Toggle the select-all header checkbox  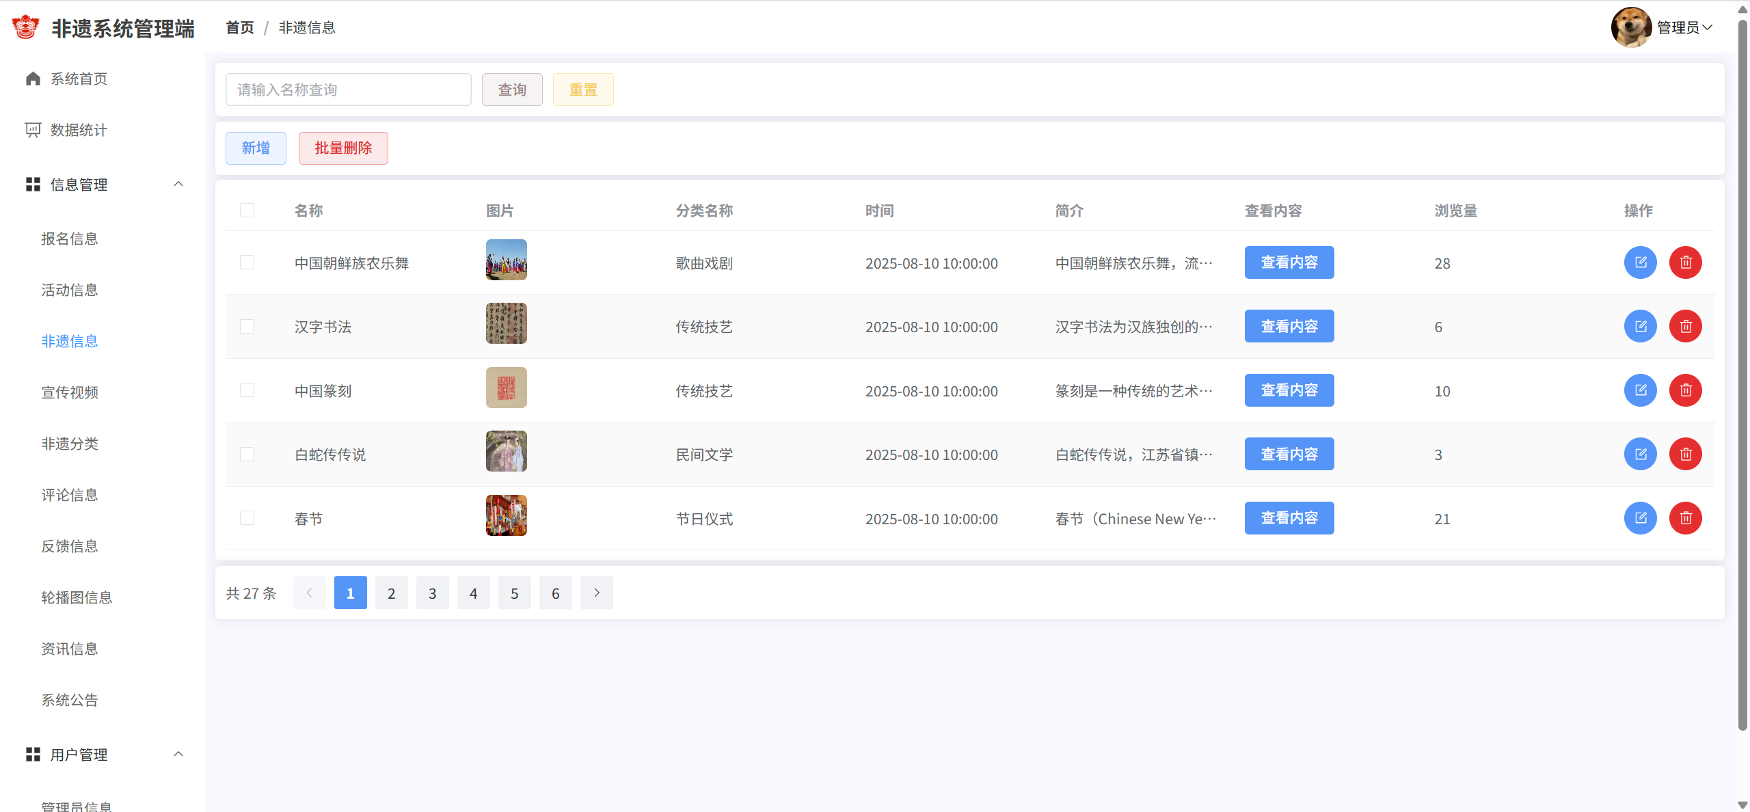tap(247, 211)
